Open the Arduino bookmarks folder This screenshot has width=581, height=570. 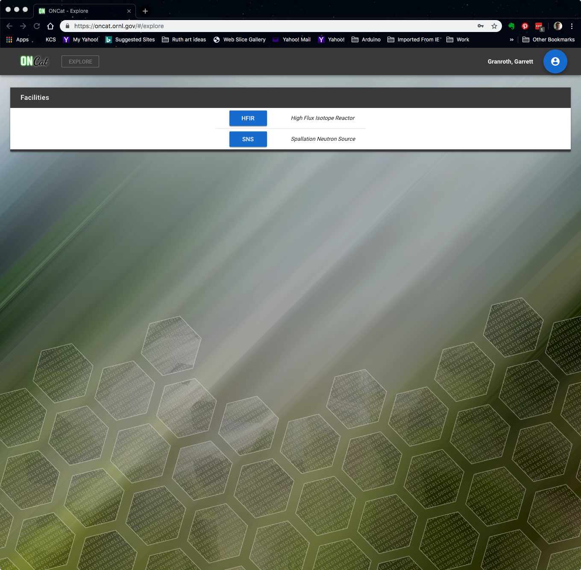click(366, 40)
